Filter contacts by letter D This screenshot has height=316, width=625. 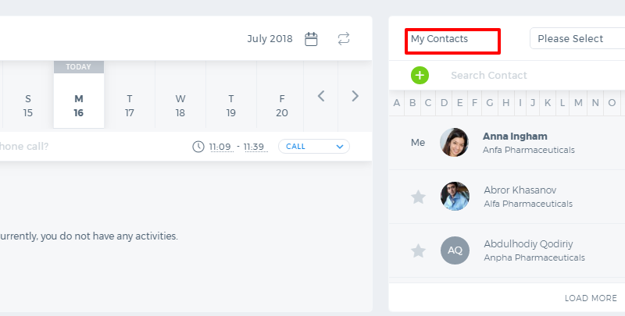coord(444,103)
